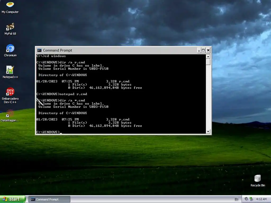The image size is (271, 203).
Task: Click the Start button
Action: pyautogui.click(x=13, y=199)
